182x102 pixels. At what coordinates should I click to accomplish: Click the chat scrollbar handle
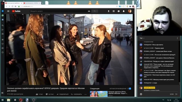point(179,83)
